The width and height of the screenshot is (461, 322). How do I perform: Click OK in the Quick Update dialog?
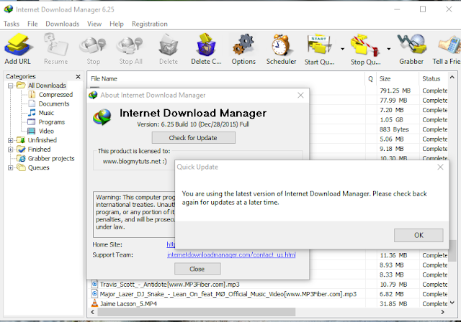tap(419, 235)
